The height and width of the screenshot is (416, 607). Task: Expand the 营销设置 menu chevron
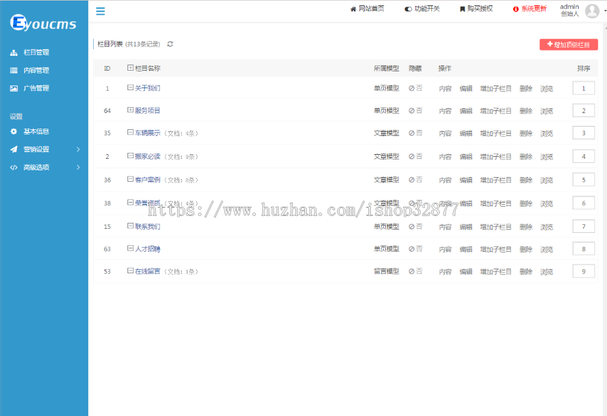[77, 149]
